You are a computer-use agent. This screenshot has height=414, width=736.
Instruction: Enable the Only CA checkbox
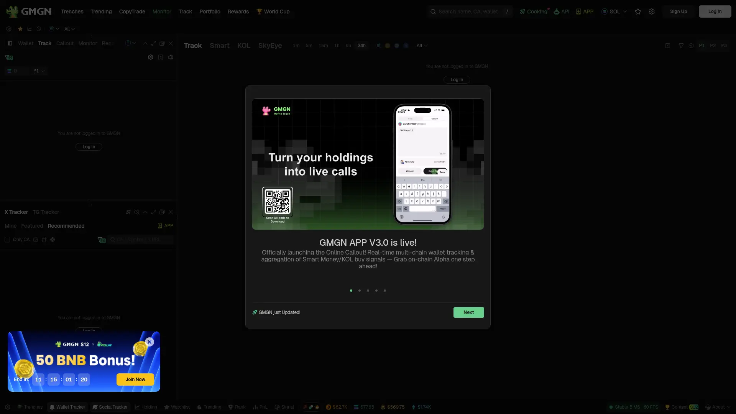click(x=7, y=240)
